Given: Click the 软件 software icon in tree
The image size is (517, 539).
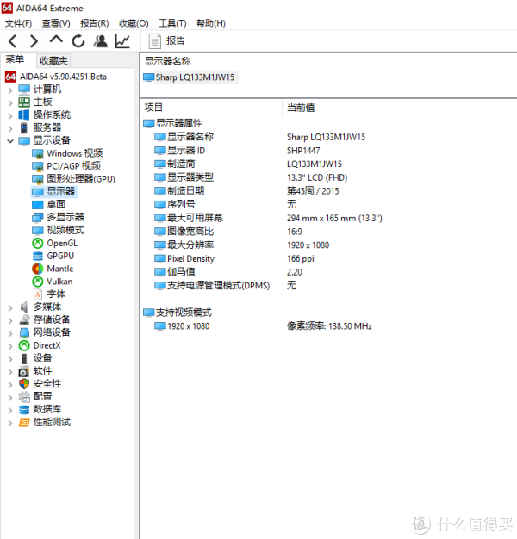Looking at the screenshot, I should tap(24, 372).
